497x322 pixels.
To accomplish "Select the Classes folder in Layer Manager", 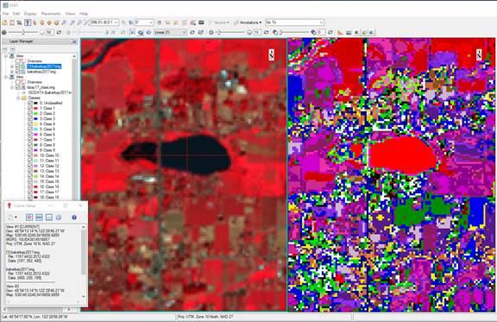I will [34, 98].
